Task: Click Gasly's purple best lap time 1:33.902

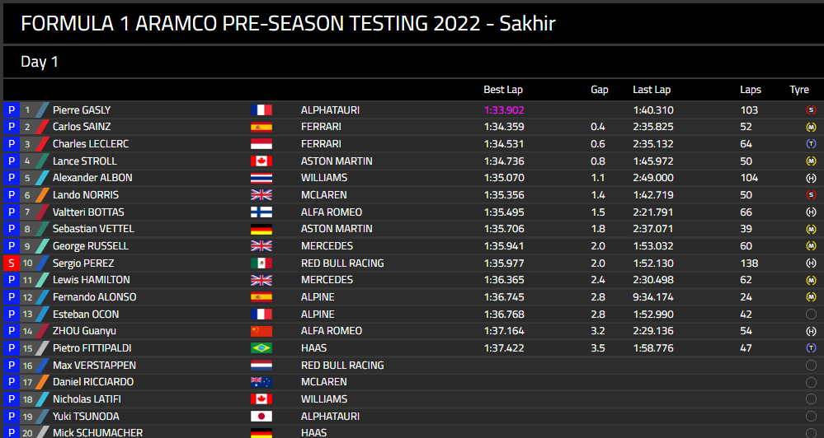Action: click(504, 110)
